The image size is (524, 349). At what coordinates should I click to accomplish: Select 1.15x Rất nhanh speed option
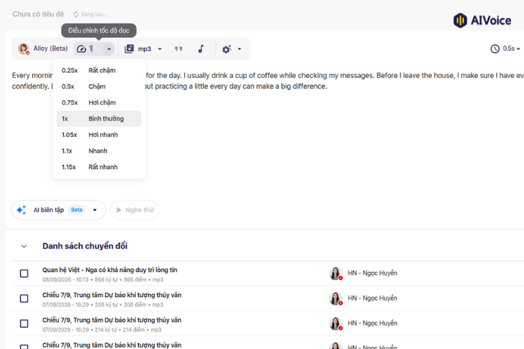click(x=98, y=166)
